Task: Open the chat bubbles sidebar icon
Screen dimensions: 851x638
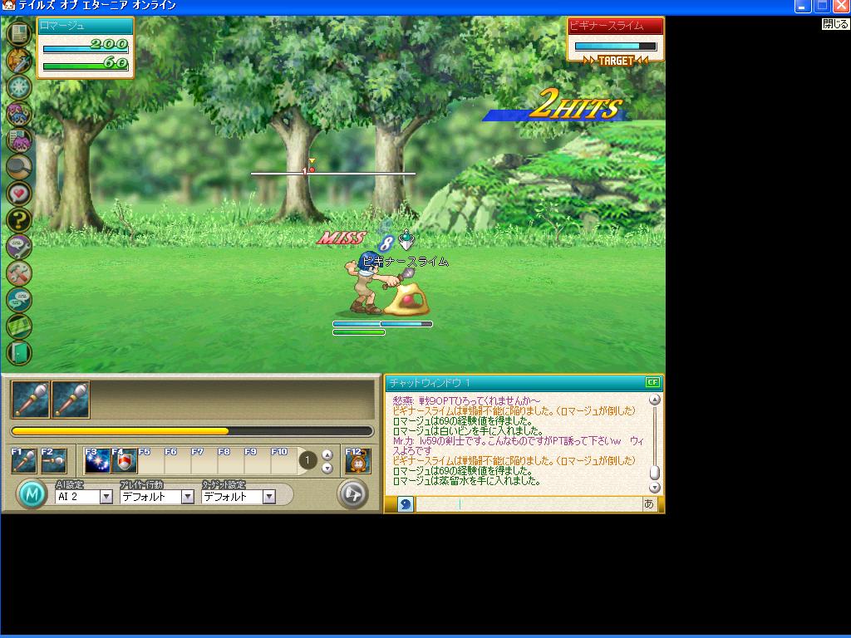Action: pos(19,299)
